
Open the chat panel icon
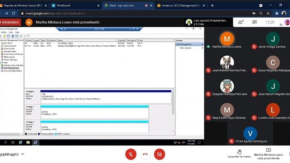pyautogui.click(x=255, y=22)
